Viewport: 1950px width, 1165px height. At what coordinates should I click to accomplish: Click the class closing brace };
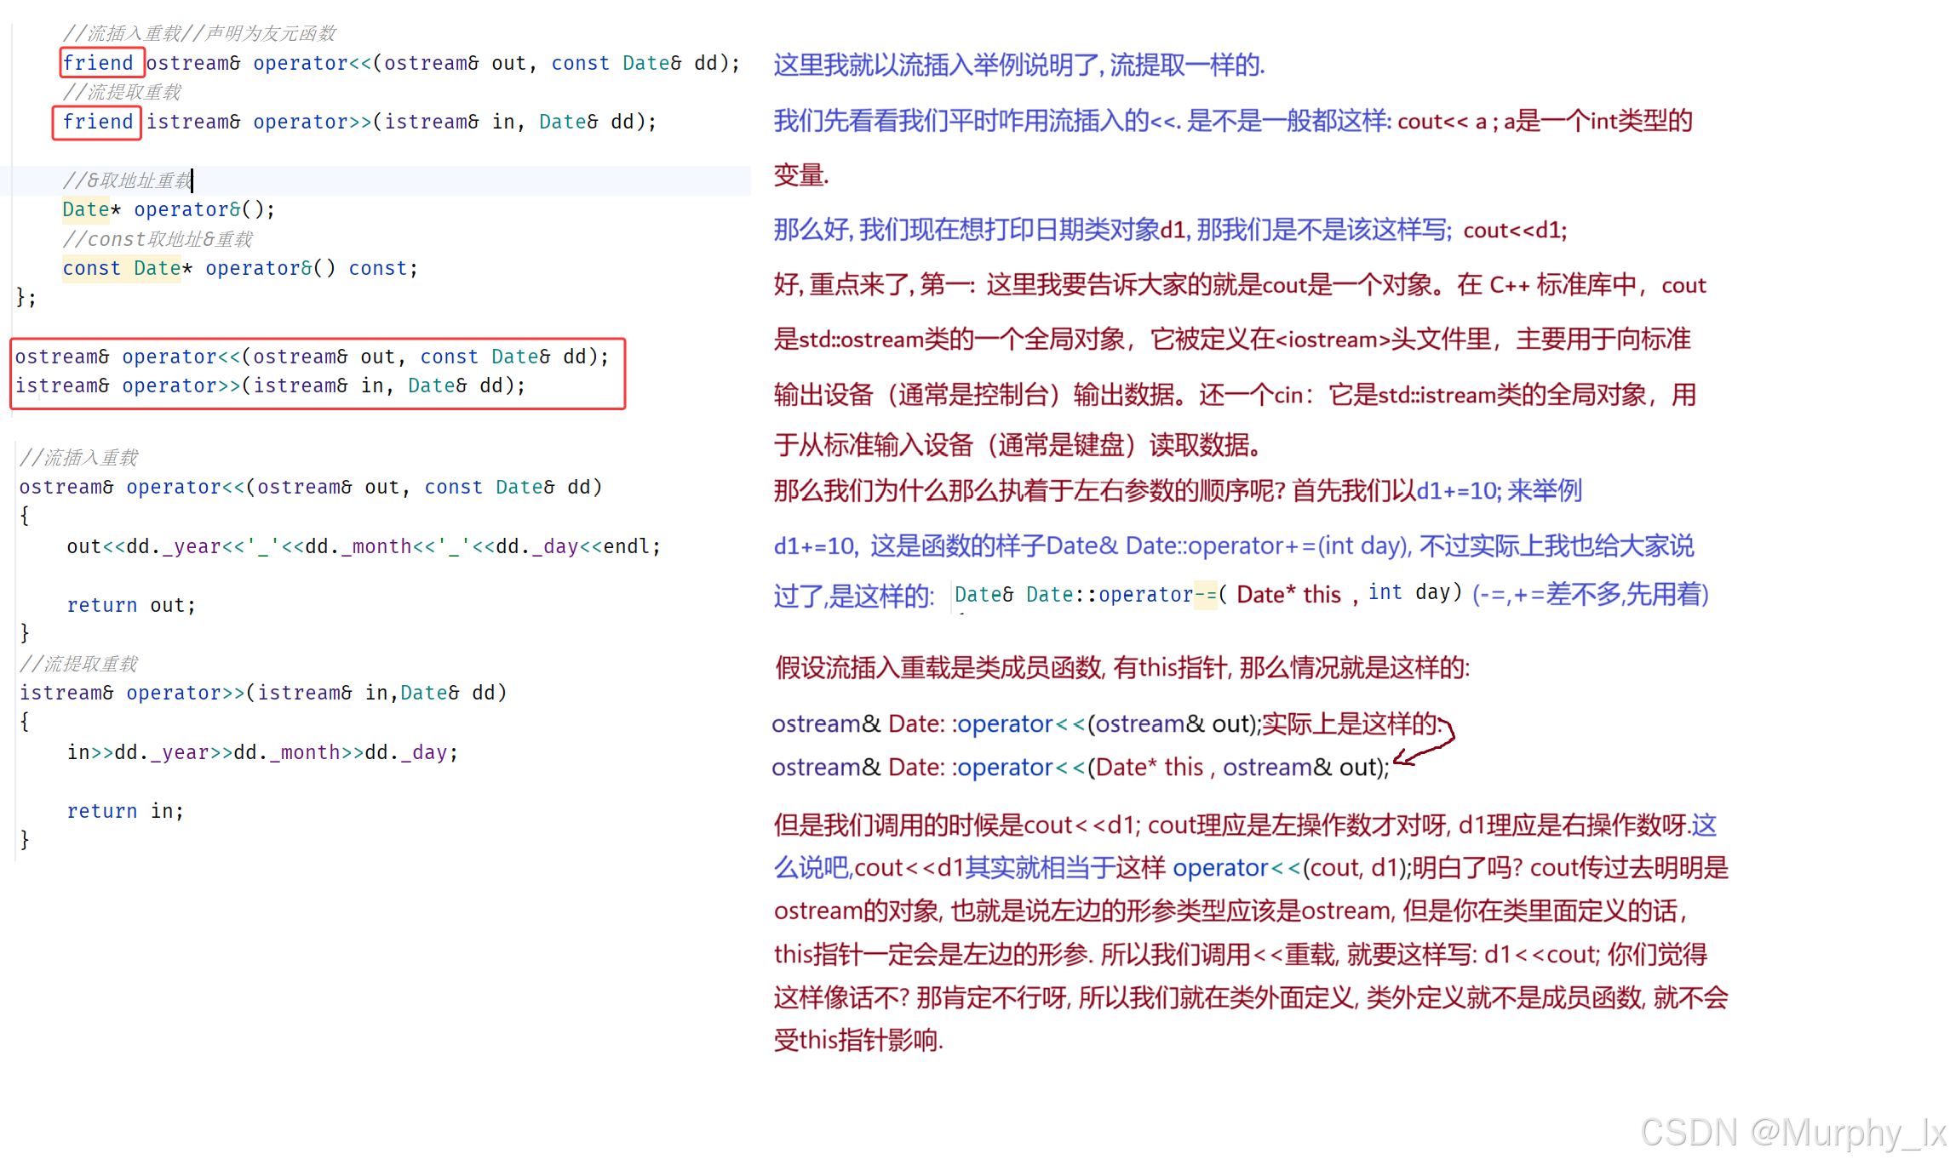[x=26, y=298]
